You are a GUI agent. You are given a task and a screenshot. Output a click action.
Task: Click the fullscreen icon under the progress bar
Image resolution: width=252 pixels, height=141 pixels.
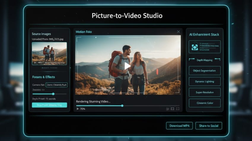point(178,109)
